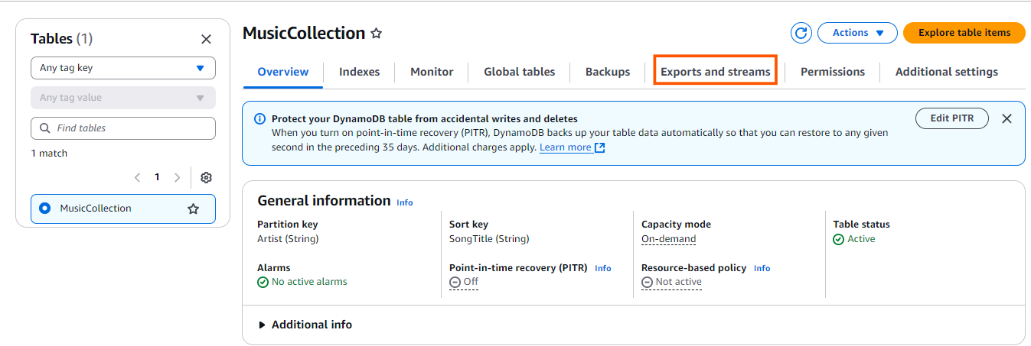Open the Permissions tab
This screenshot has height=346, width=1031.
pos(833,72)
